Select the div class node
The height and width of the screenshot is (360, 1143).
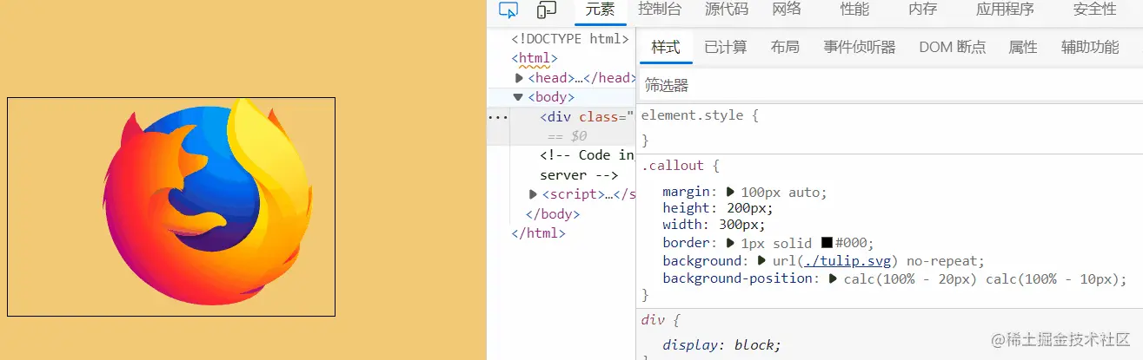click(588, 116)
